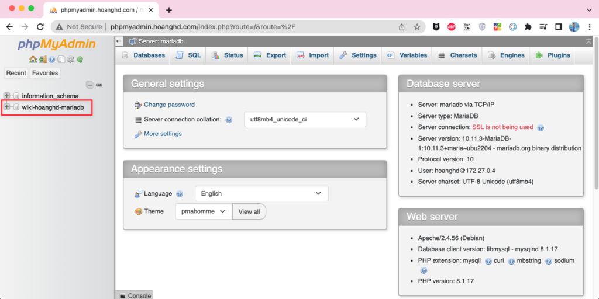Open the browser Extensions puzzle icon
This screenshot has height=299, width=599.
(x=528, y=27)
